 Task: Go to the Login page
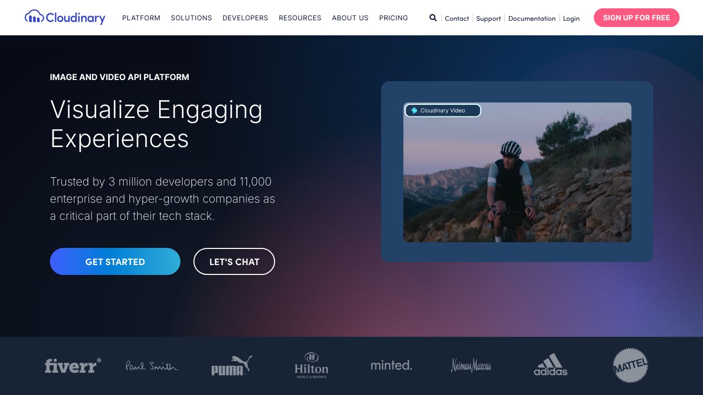coord(571,18)
